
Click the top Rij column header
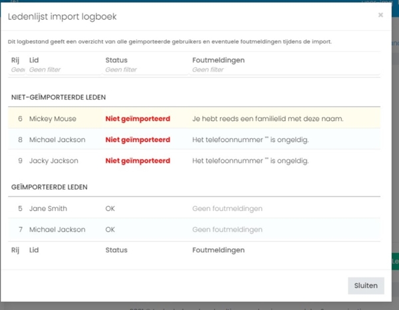pyautogui.click(x=15, y=60)
